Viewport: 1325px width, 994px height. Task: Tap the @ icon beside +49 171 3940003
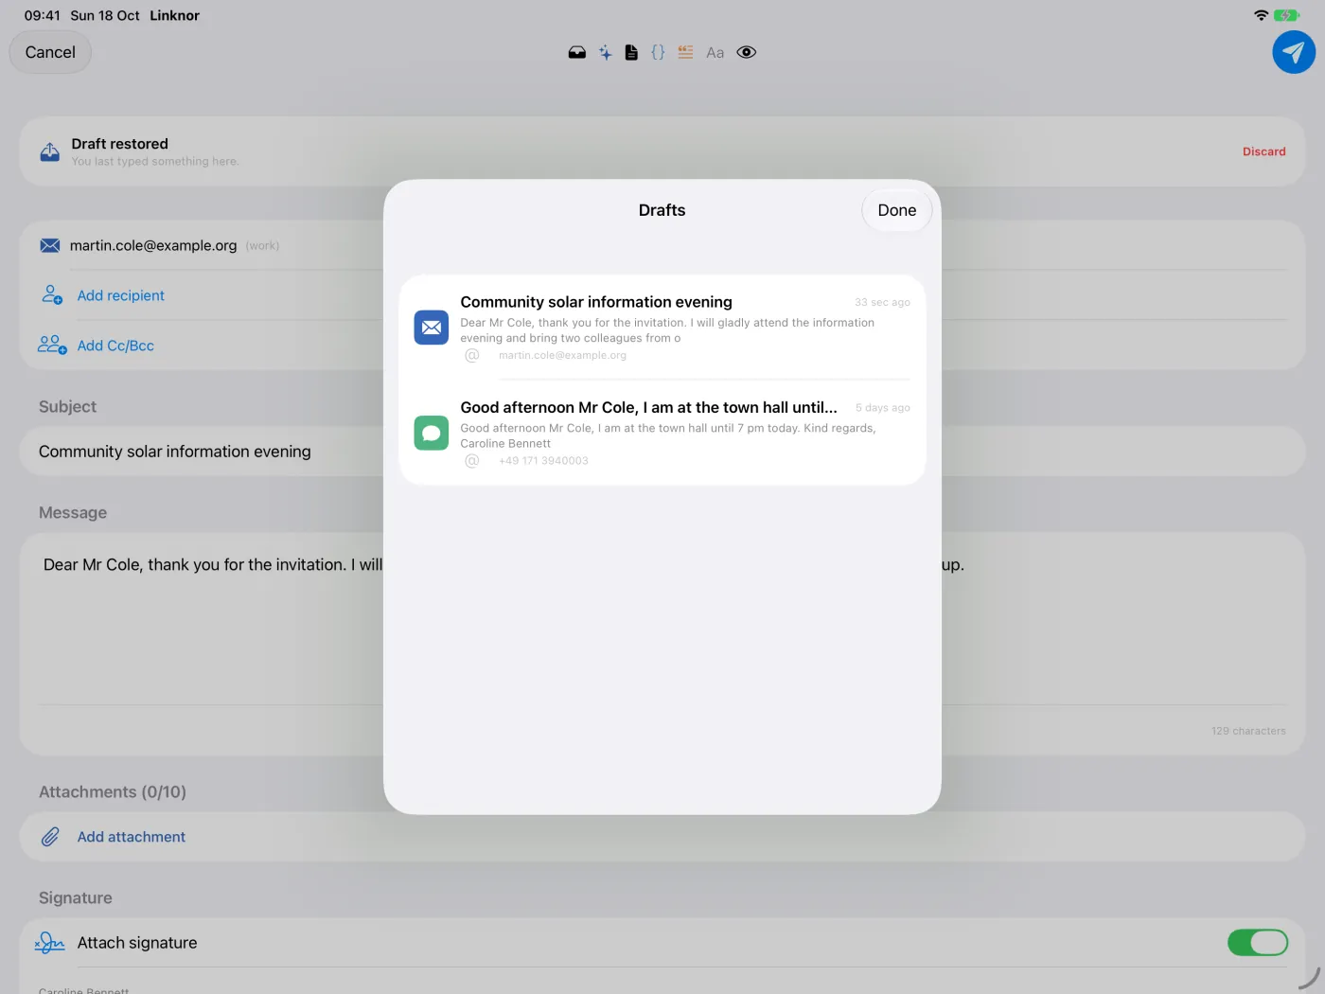[x=472, y=461]
